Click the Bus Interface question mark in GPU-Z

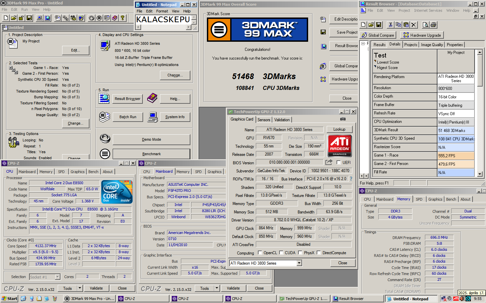click(x=351, y=179)
